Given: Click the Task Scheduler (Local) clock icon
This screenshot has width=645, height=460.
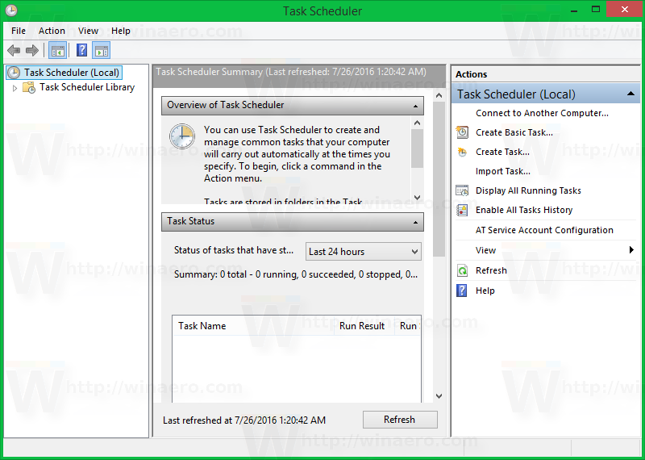Looking at the screenshot, I should click(x=14, y=73).
